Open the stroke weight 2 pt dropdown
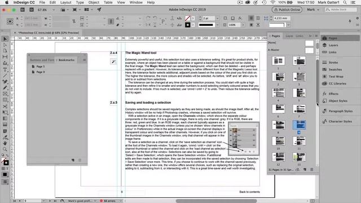 click(x=217, y=18)
